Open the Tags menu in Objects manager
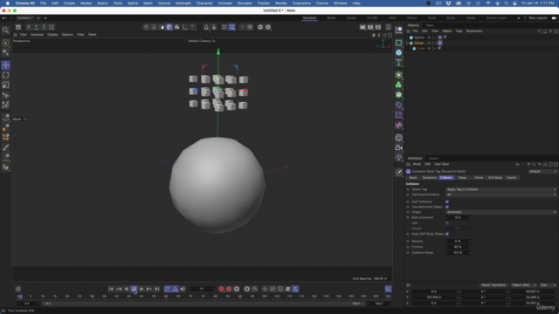The width and height of the screenshot is (559, 314). (x=459, y=31)
